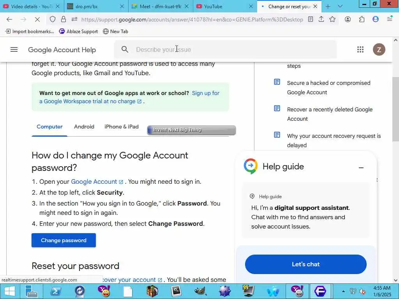Click the Google Account Help title
This screenshot has height=299, width=399.
(x=62, y=50)
